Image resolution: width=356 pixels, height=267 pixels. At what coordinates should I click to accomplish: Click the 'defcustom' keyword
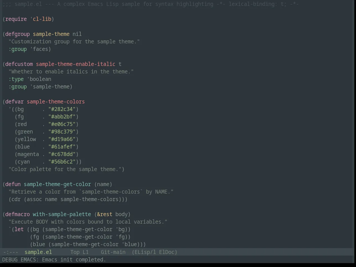click(19, 64)
